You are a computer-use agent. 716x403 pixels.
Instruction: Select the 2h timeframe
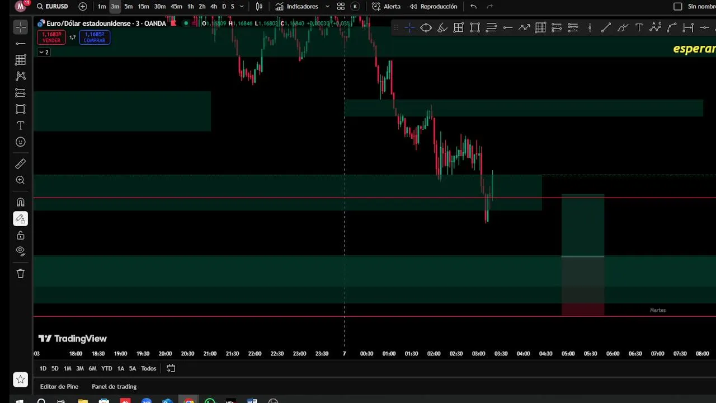coord(202,7)
